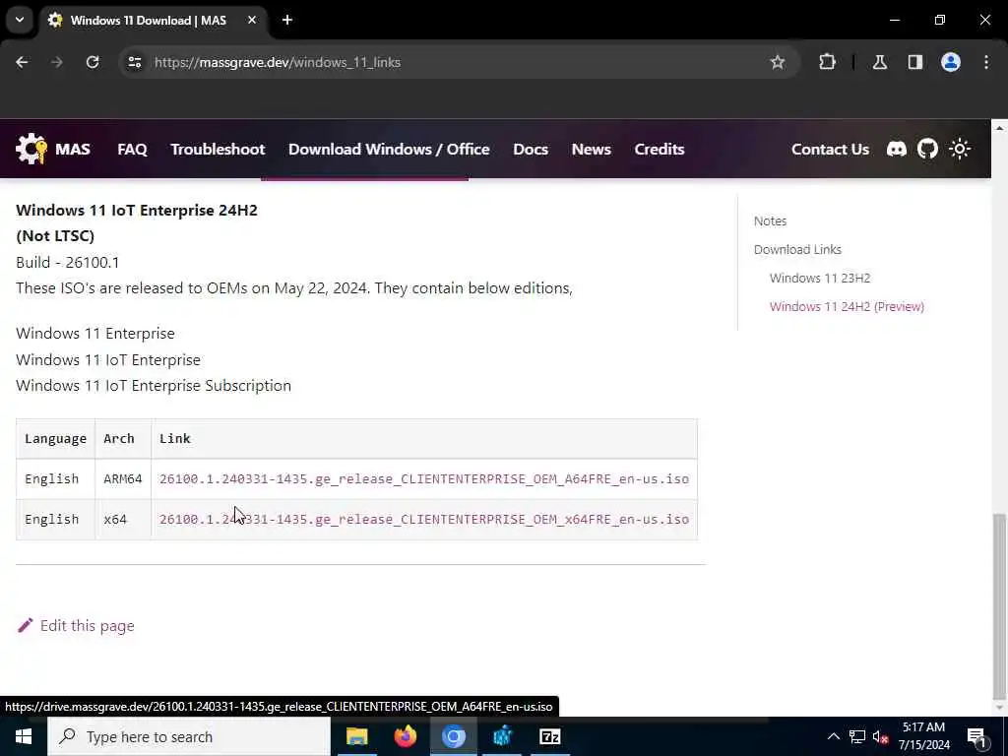Go back using the browser back arrow
Viewport: 1008px width, 756px height.
[22, 62]
